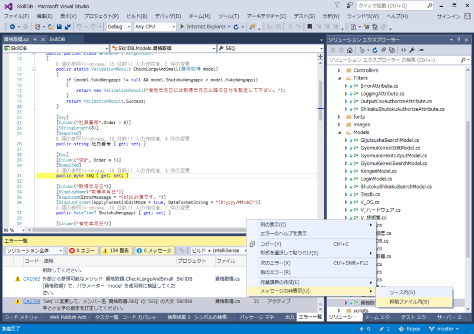This screenshot has height=334, width=474.
Task: Click the green Start debugging play icon
Action: pyautogui.click(x=182, y=27)
